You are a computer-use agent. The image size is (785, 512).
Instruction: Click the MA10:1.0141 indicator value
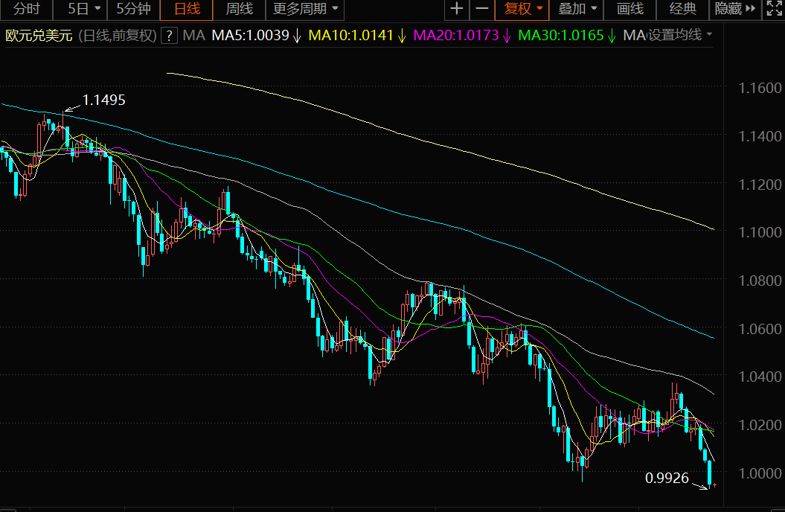357,36
